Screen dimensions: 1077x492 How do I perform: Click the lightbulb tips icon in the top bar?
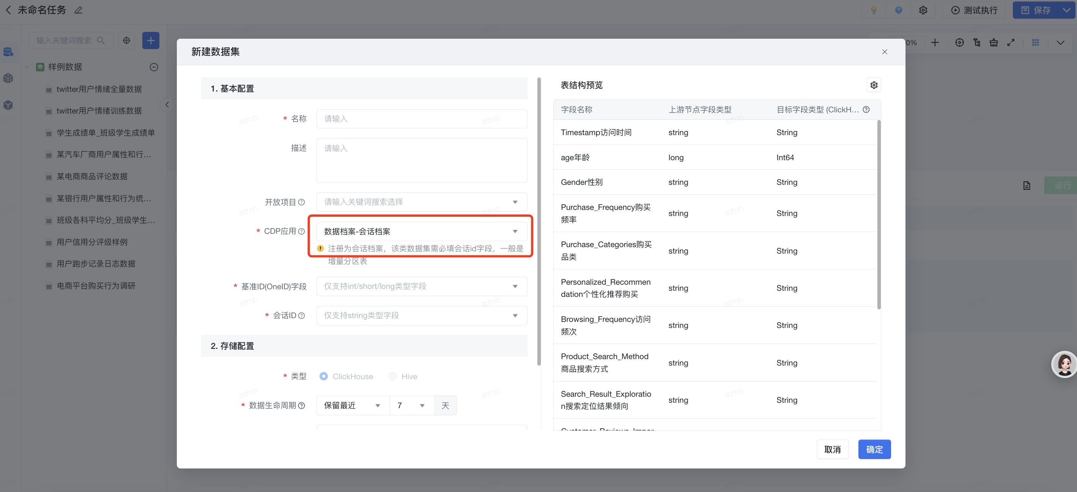tap(873, 10)
